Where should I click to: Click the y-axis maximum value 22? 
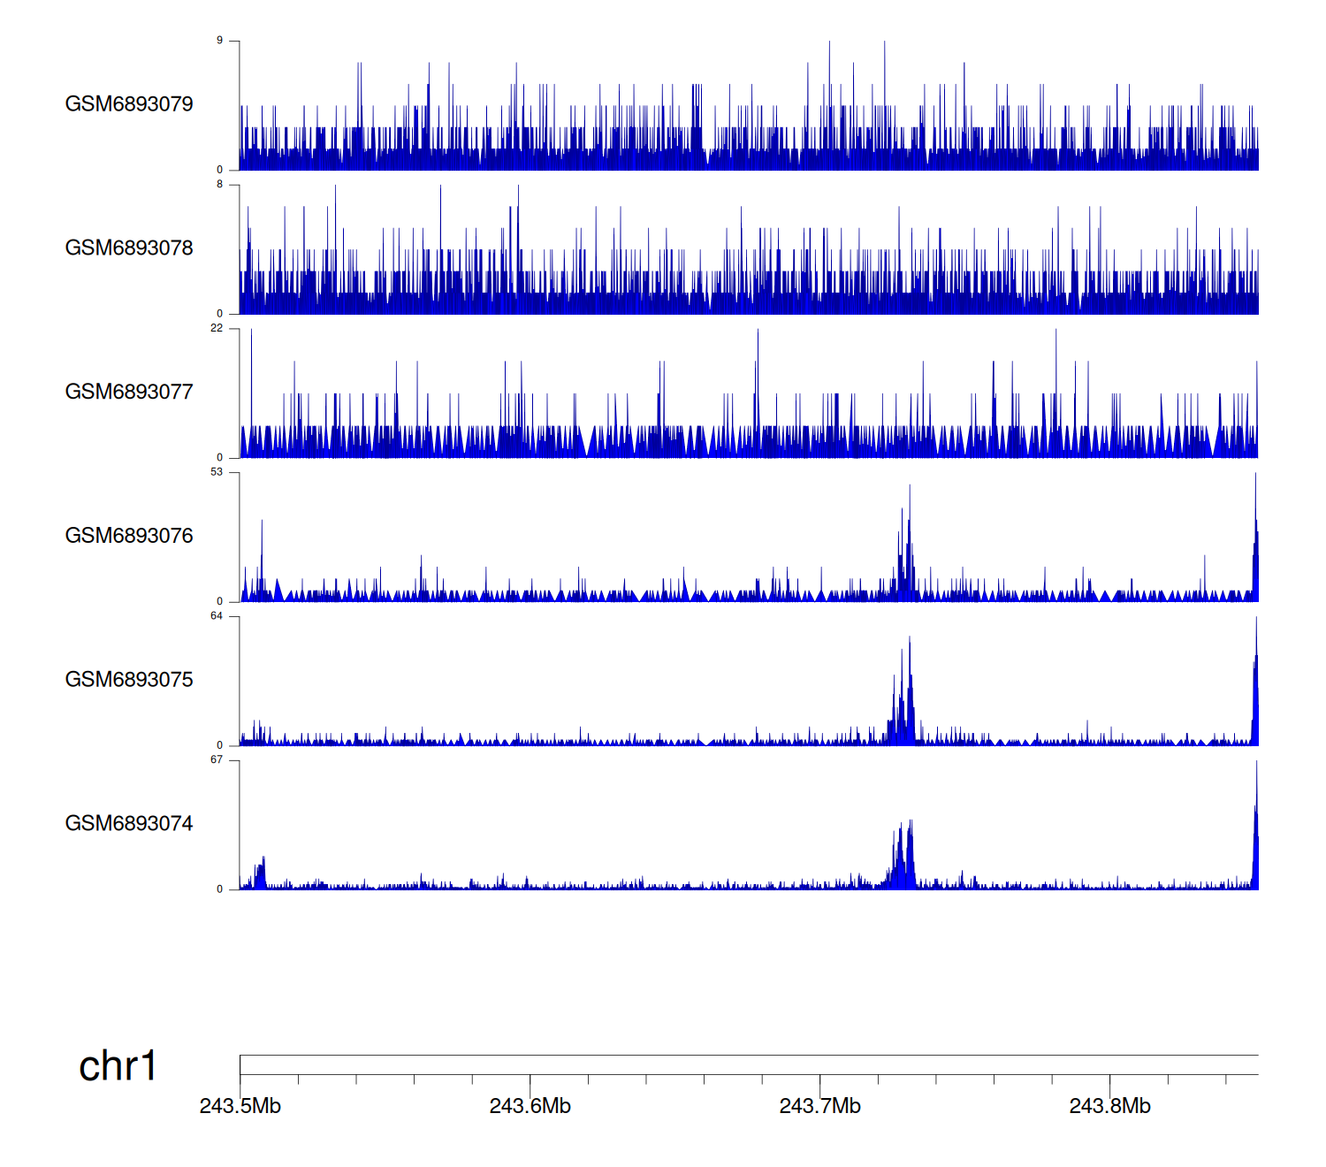[x=217, y=328]
